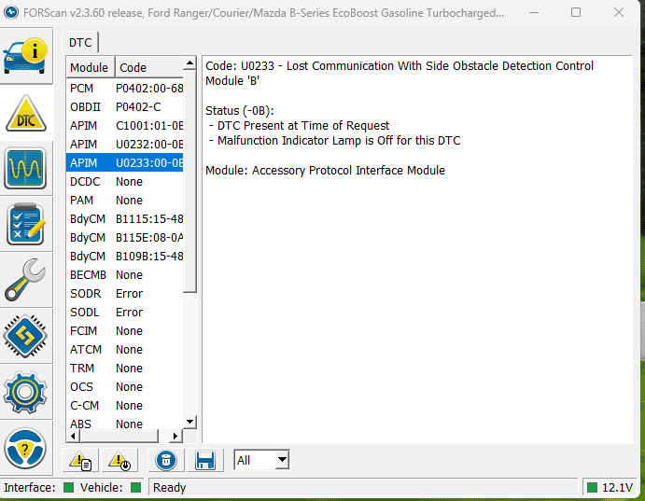Viewport: 645px width, 501px height.
Task: Select the ATCM None row
Action: click(125, 350)
